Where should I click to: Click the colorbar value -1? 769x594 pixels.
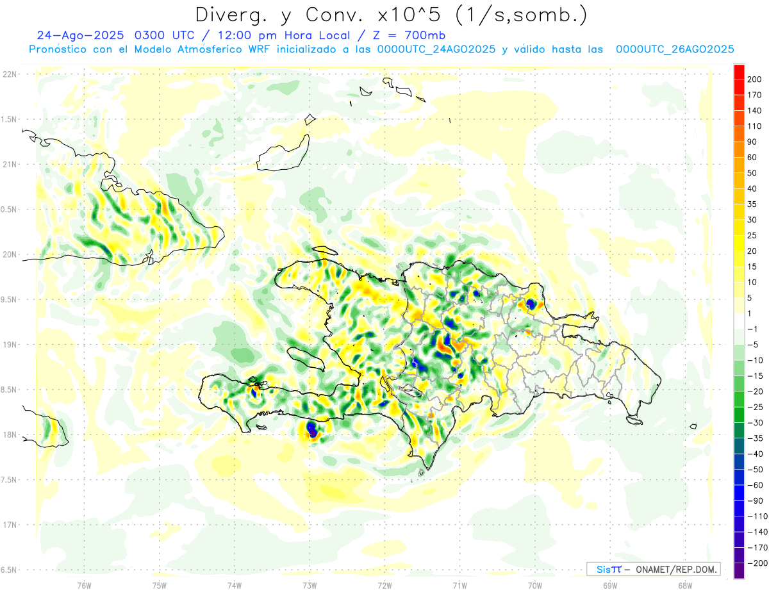(752, 329)
